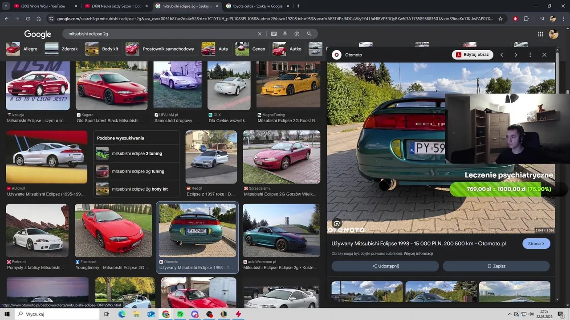This screenshot has height=320, width=570.
Task: Open Outlook from the taskbar
Action: (151, 314)
